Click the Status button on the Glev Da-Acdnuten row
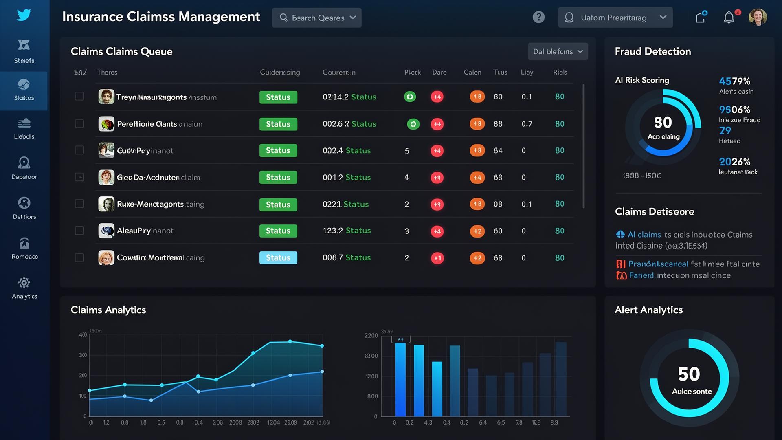Viewport: 782px width, 440px height. [x=278, y=177]
